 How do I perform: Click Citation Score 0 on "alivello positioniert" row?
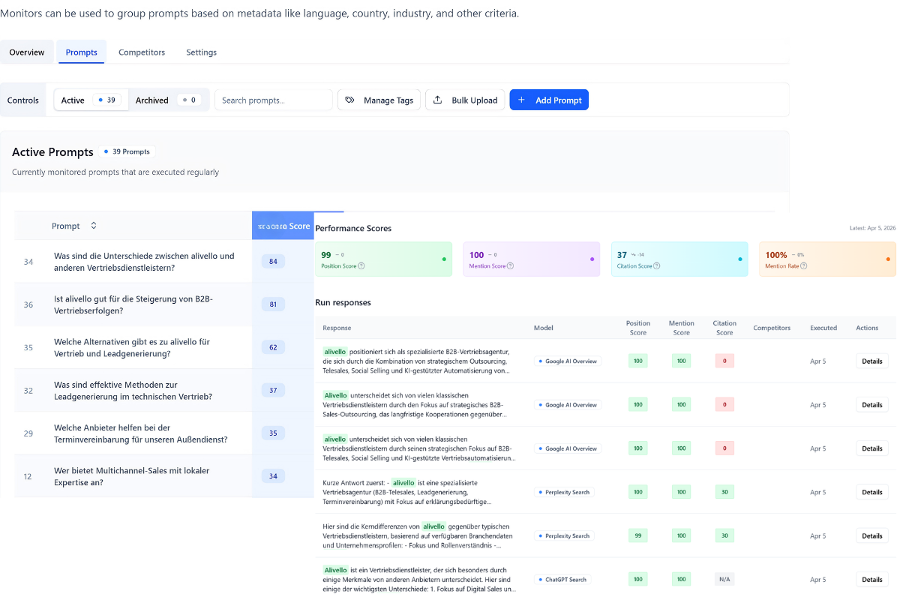tap(724, 361)
